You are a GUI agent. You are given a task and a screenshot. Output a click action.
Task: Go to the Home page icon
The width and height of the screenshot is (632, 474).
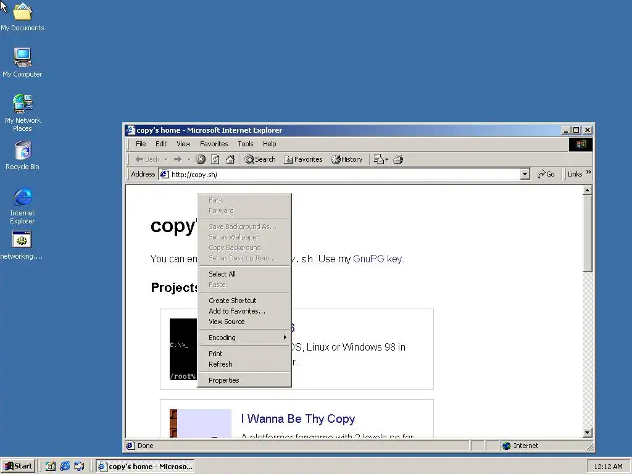pos(230,159)
